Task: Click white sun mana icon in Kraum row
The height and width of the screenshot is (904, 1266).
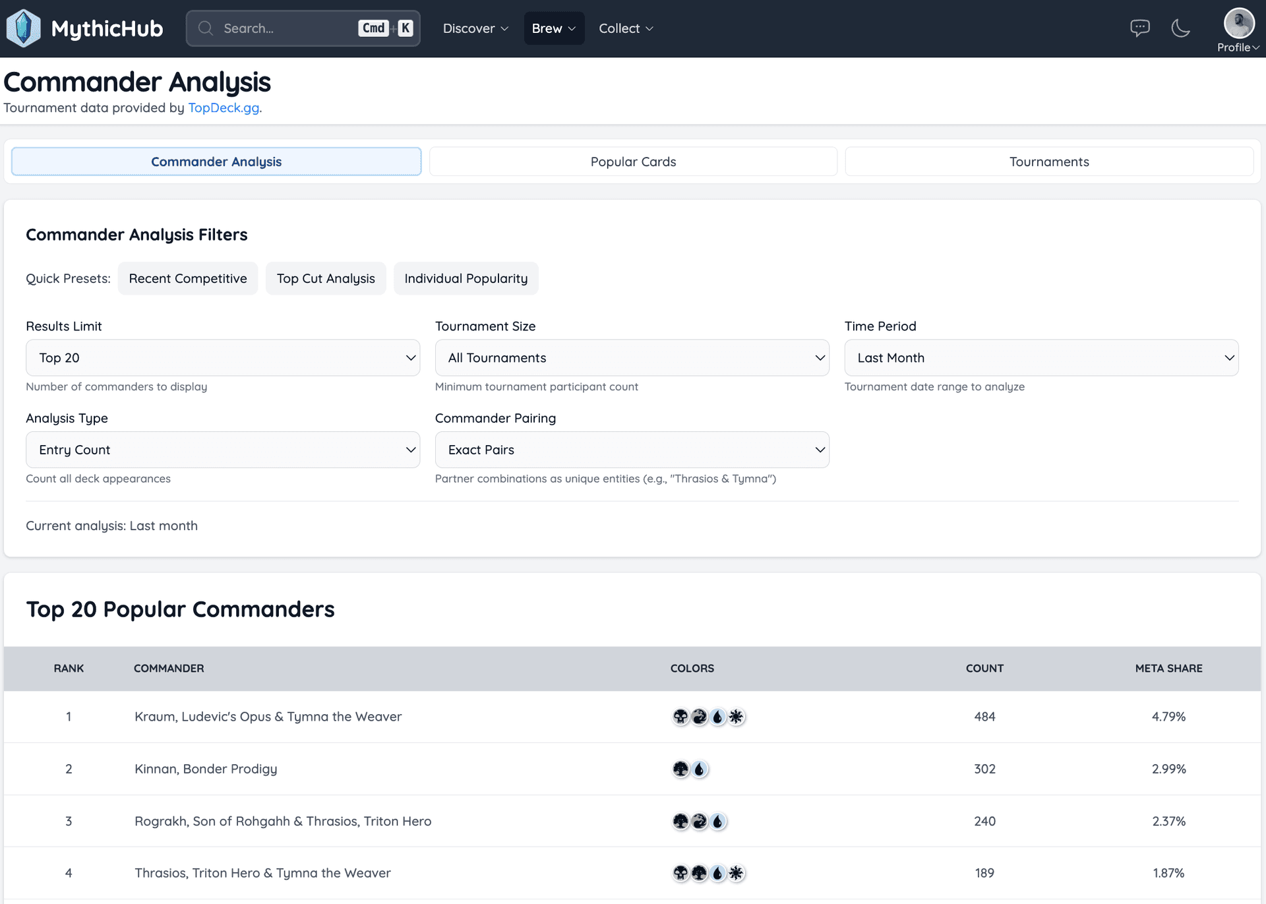Action: [x=736, y=717]
